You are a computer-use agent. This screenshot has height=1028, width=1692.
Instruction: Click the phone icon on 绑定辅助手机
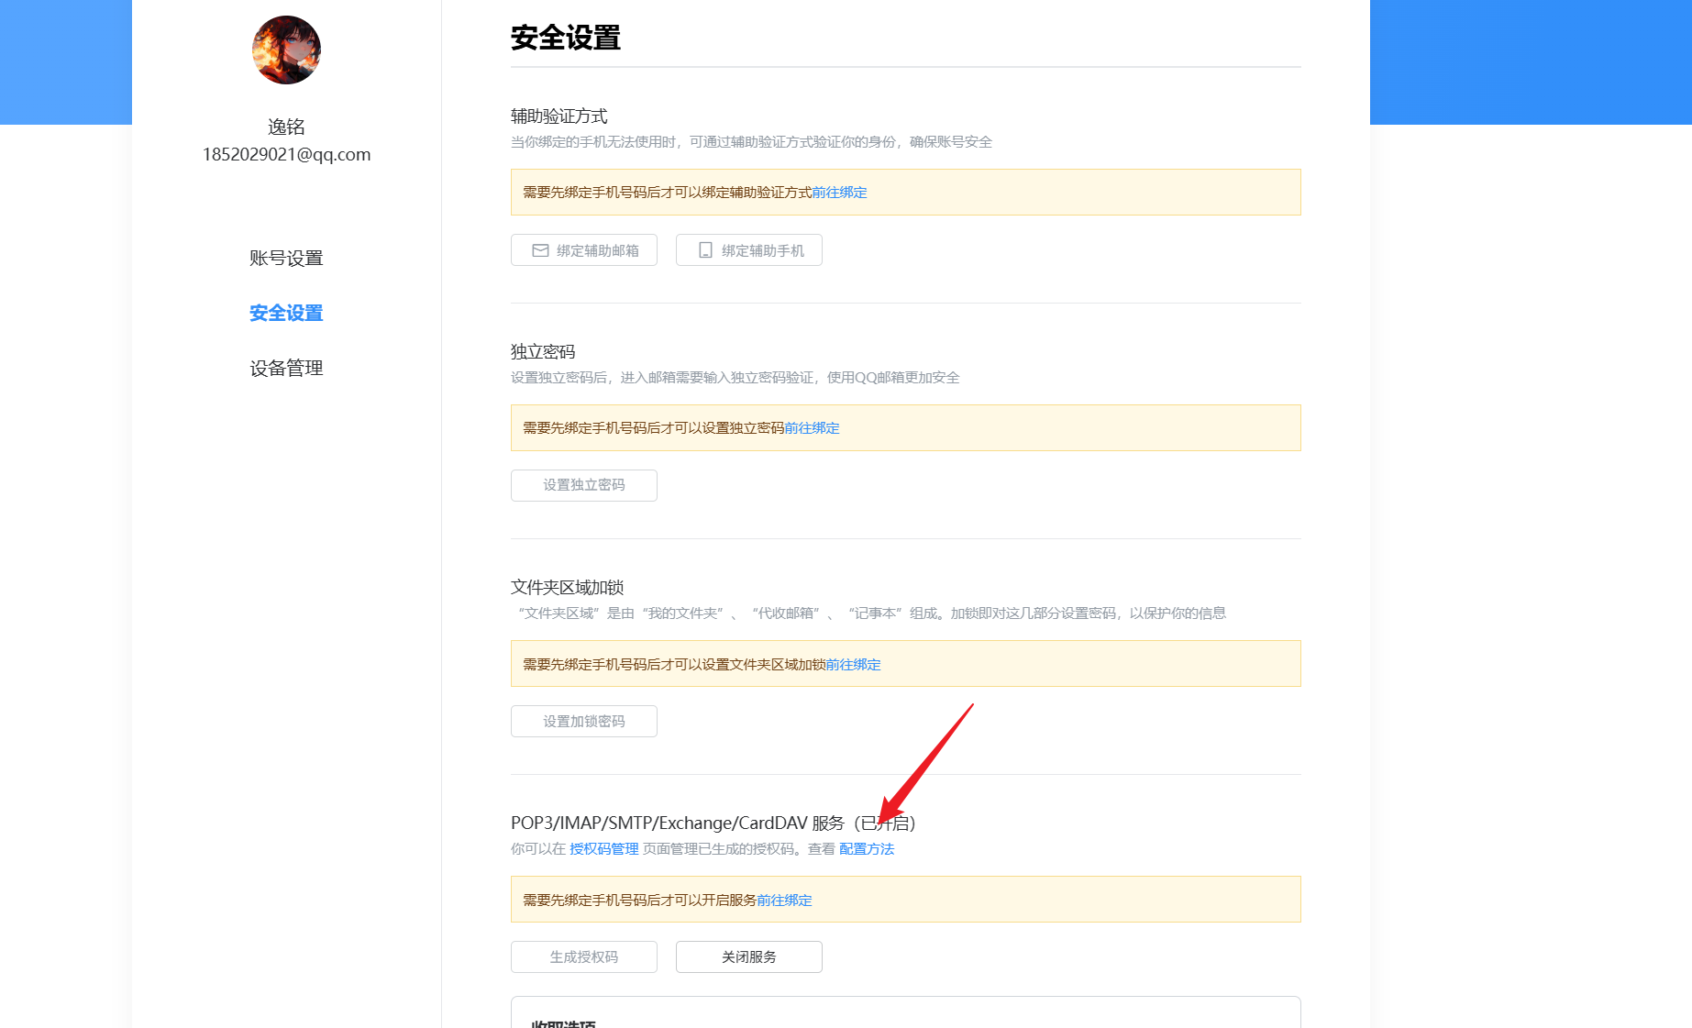[x=705, y=250]
